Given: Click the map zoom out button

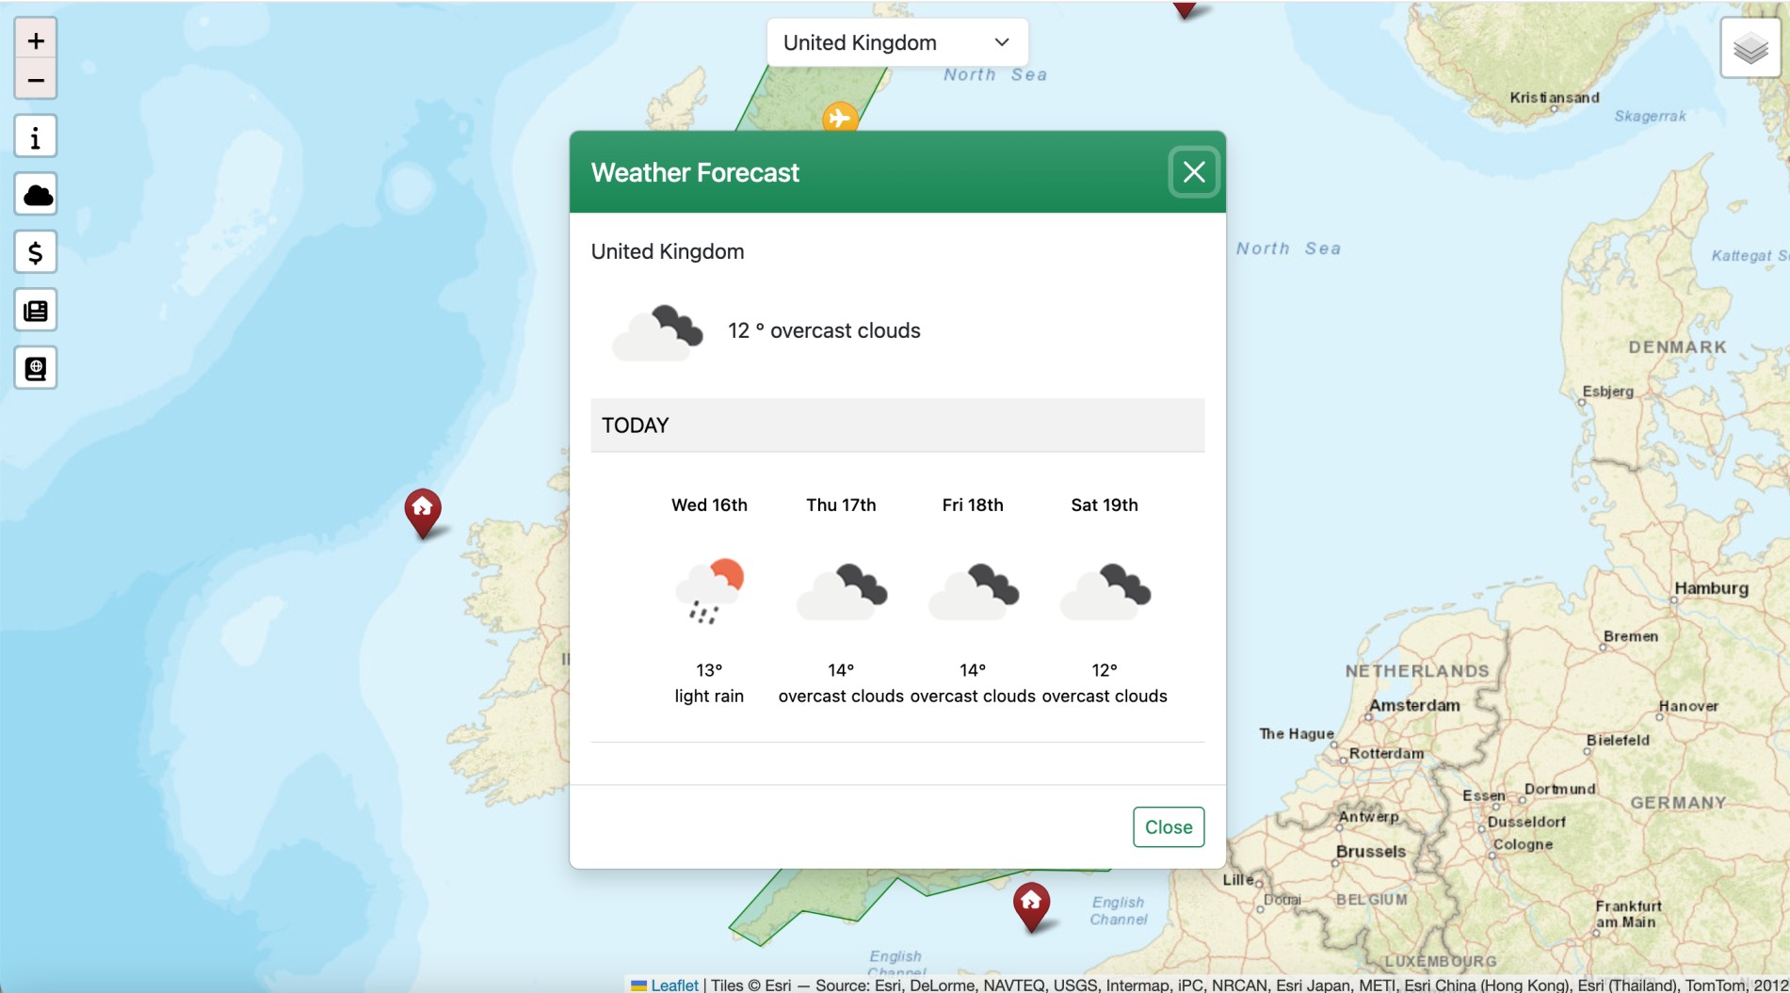Looking at the screenshot, I should point(36,81).
